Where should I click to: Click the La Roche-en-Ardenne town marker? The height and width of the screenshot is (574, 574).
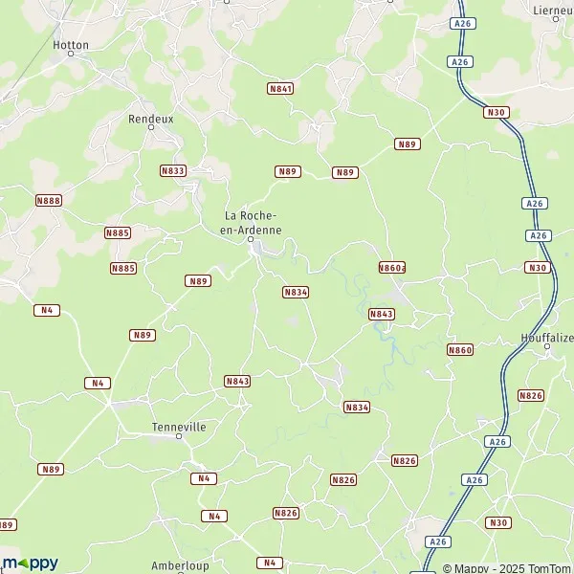(x=251, y=239)
